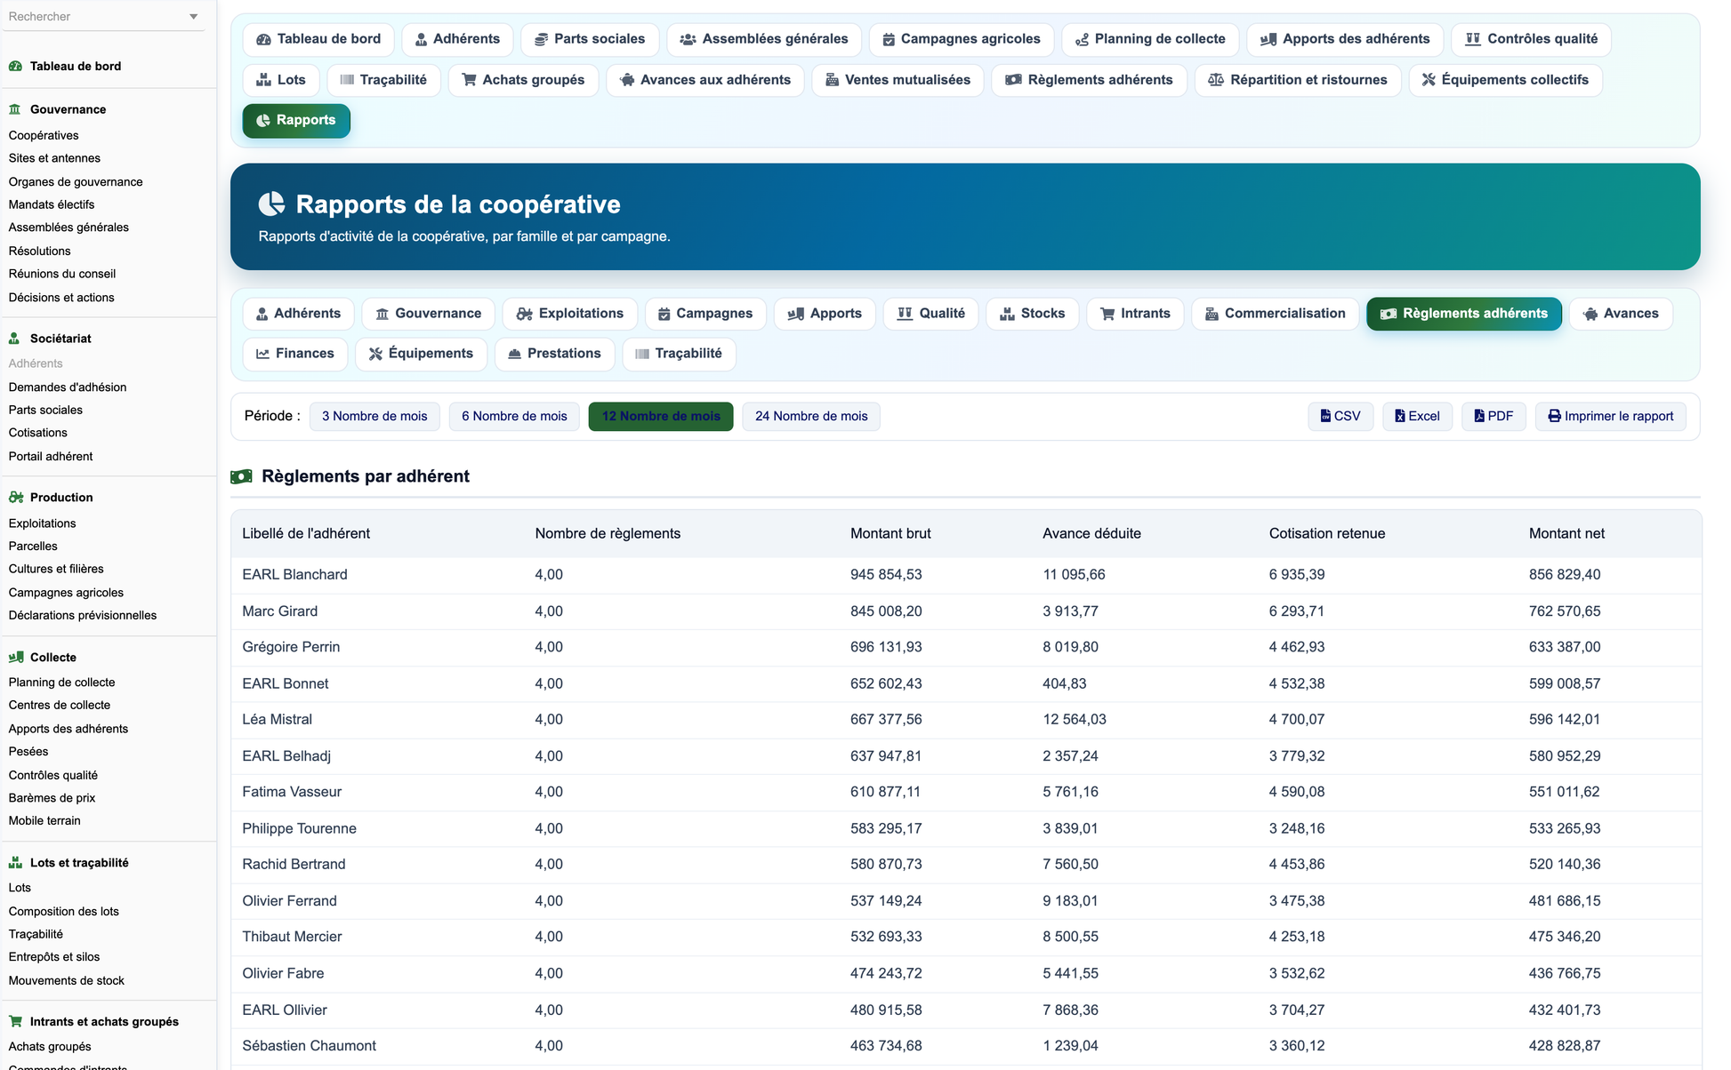Click the piggy bank icon in Avances report tab

[x=1590, y=314]
